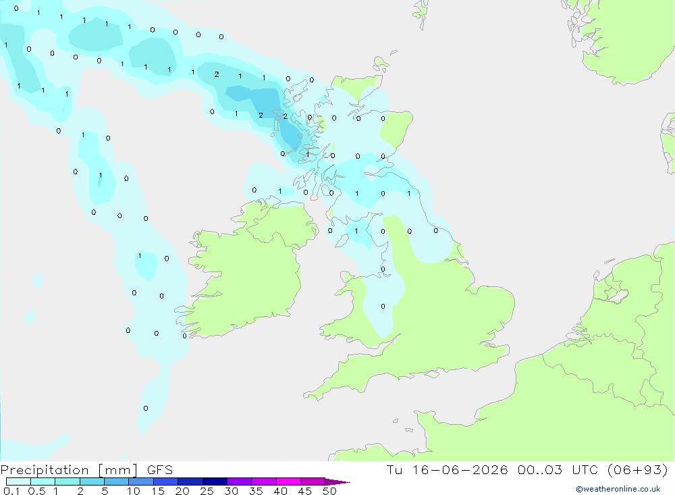Image resolution: width=675 pixels, height=495 pixels.
Task: Pick the 15–20 mm blue legend swatch
Action: 166,481
